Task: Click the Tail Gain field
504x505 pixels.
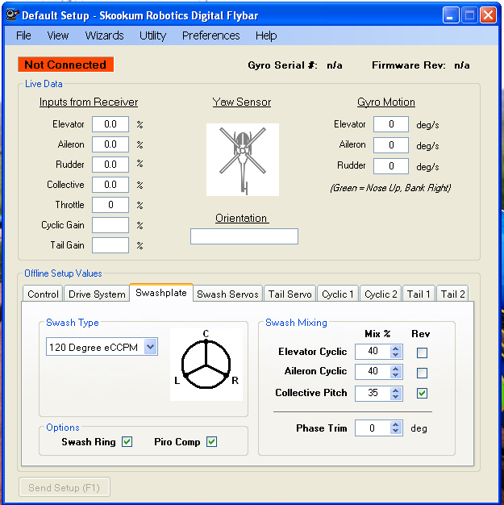Action: point(110,245)
